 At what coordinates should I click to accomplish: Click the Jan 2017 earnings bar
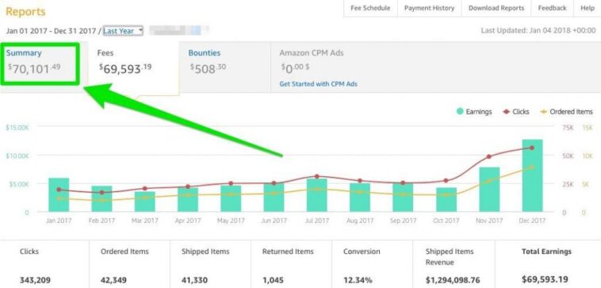(x=59, y=195)
